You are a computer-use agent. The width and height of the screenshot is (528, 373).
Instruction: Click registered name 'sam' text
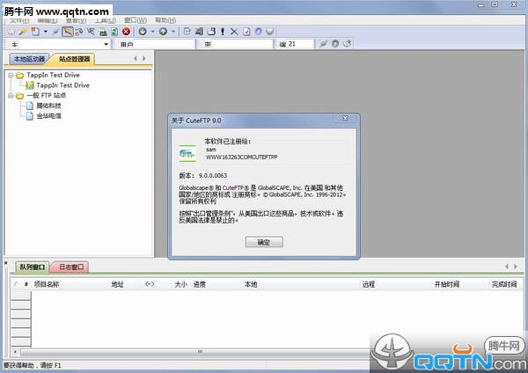pyautogui.click(x=211, y=150)
